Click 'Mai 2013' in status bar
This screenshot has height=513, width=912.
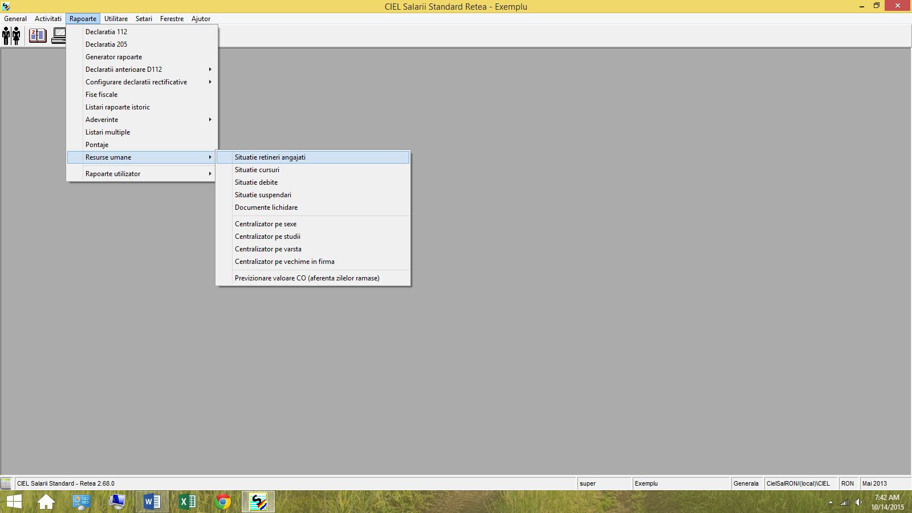(x=874, y=483)
